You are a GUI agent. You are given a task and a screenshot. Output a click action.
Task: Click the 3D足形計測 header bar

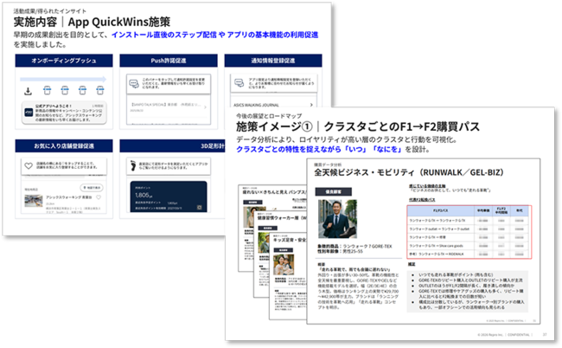173,146
